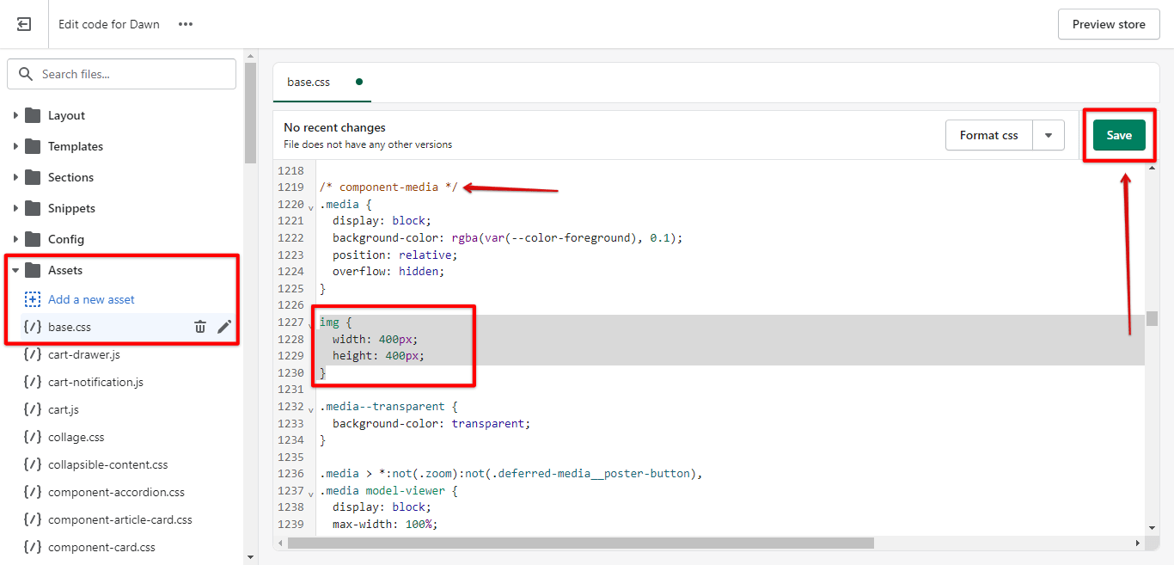Collapse the file explorer sidebar

tap(23, 23)
